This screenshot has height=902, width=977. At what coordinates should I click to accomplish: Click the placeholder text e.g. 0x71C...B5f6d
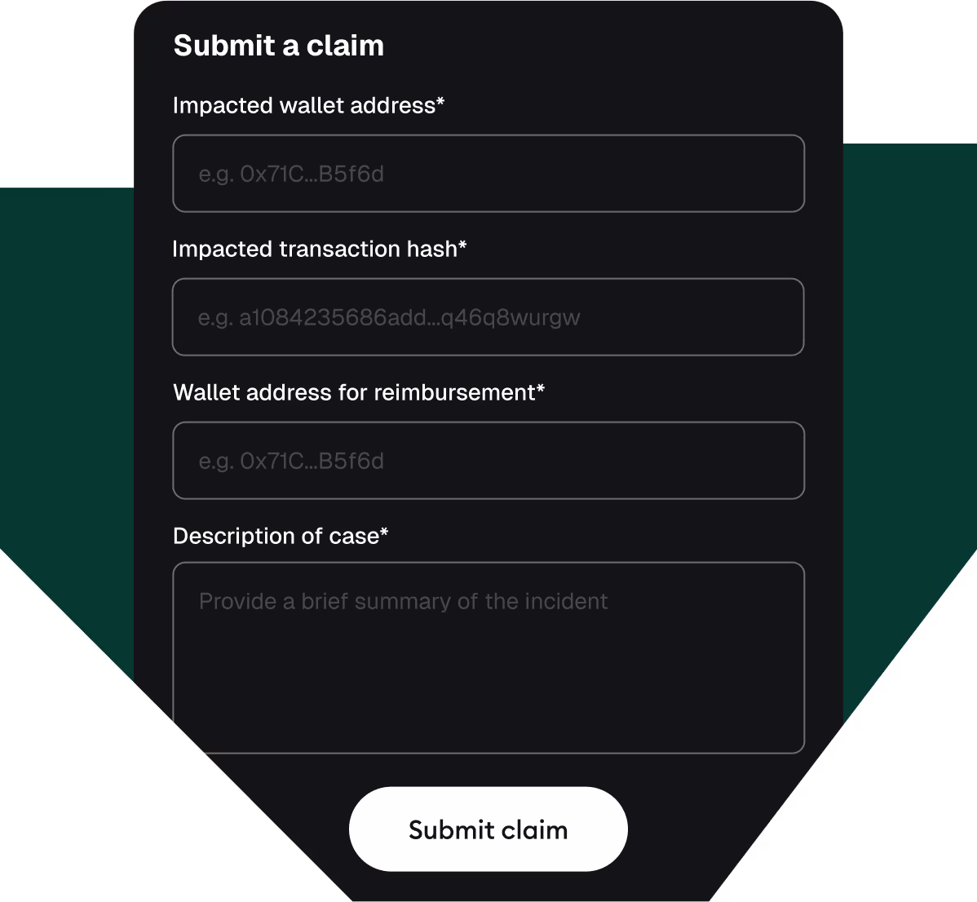click(x=292, y=174)
